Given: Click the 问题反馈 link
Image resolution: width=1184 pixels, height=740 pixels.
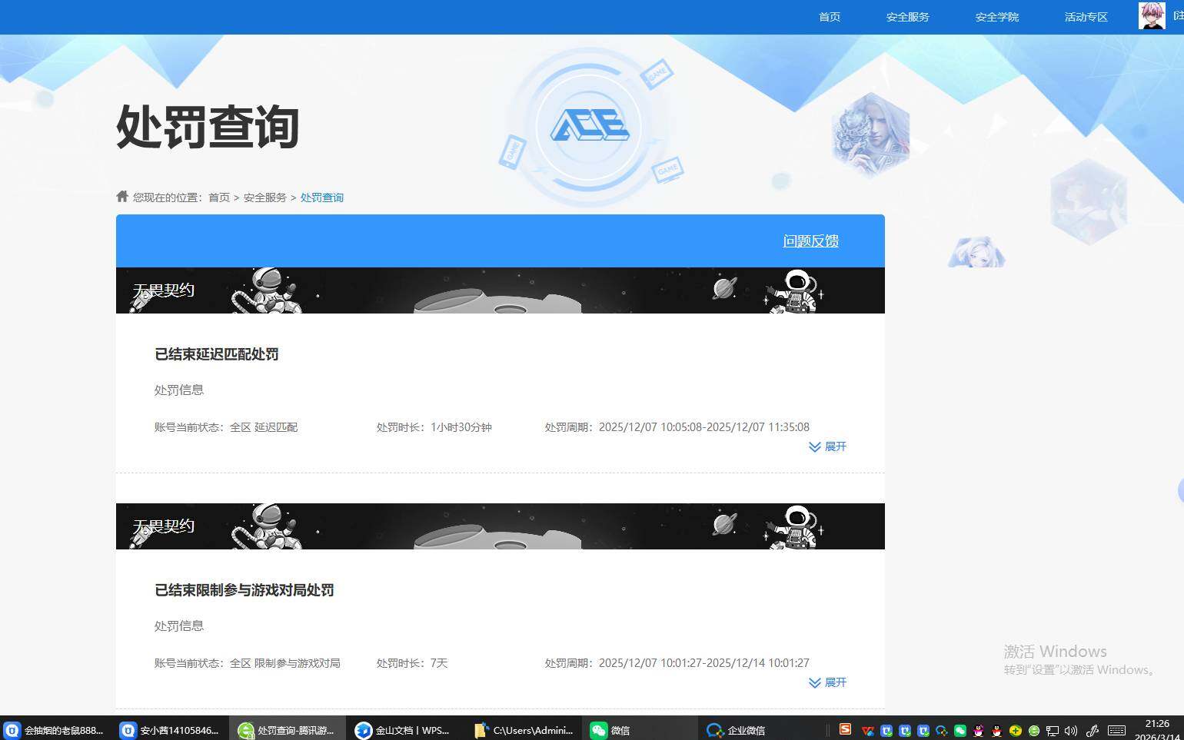Looking at the screenshot, I should pos(810,241).
